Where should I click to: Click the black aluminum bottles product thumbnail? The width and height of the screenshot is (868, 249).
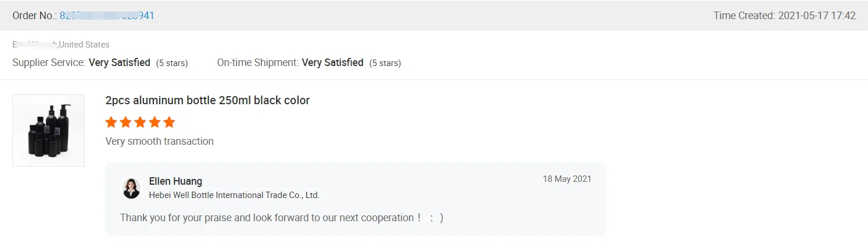[x=48, y=130]
